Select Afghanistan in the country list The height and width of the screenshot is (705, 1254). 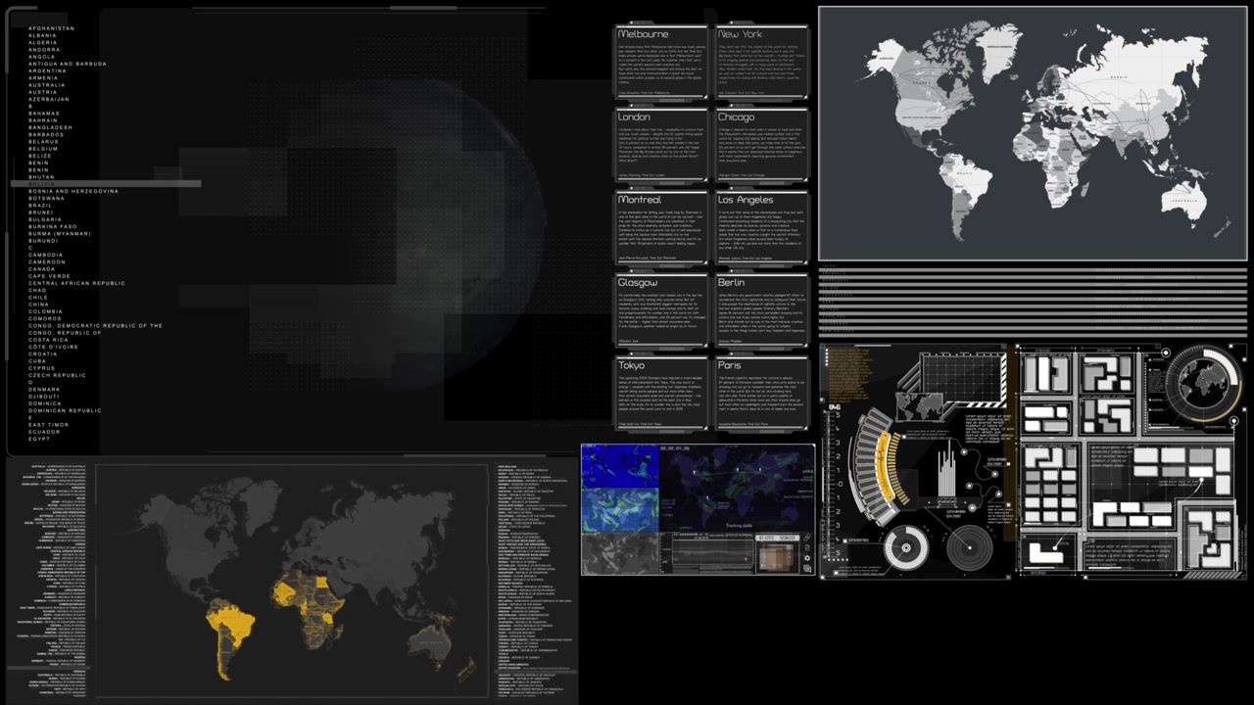(x=51, y=28)
